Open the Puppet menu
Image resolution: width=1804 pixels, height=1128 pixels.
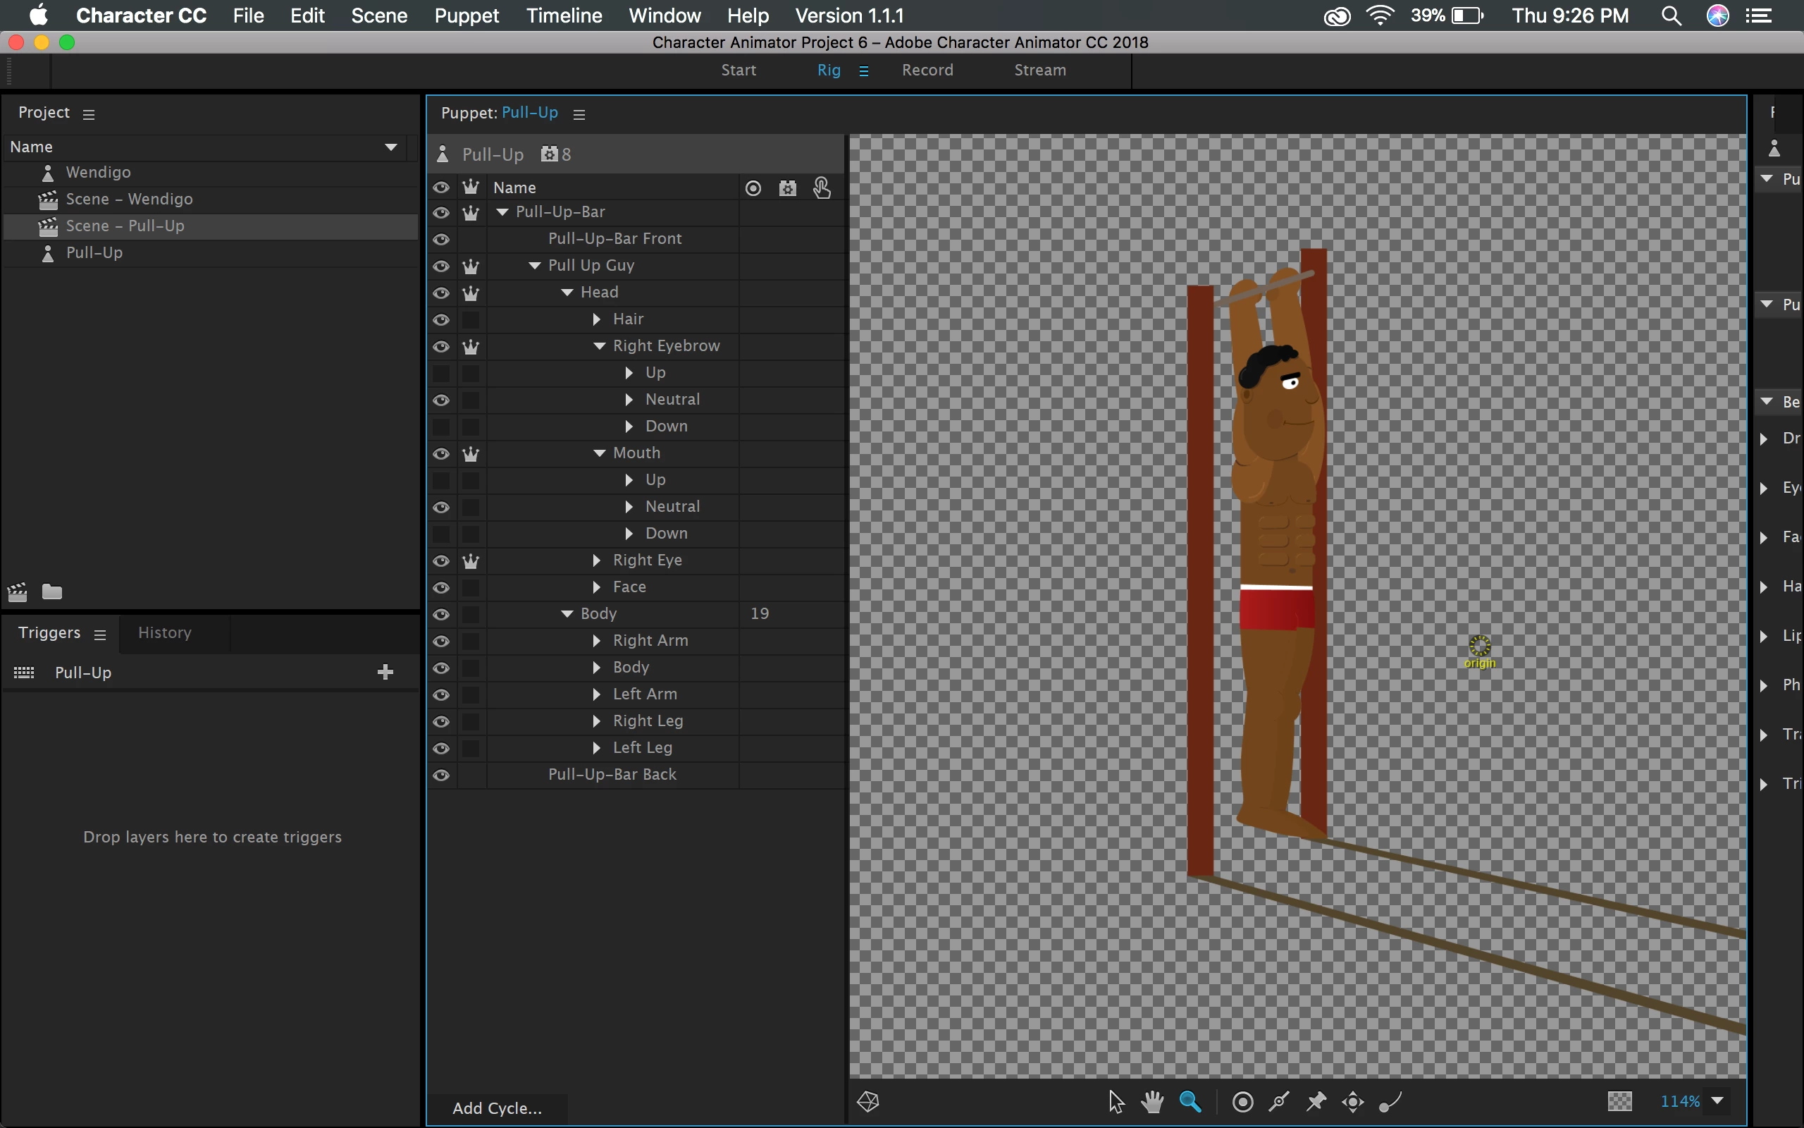467,16
